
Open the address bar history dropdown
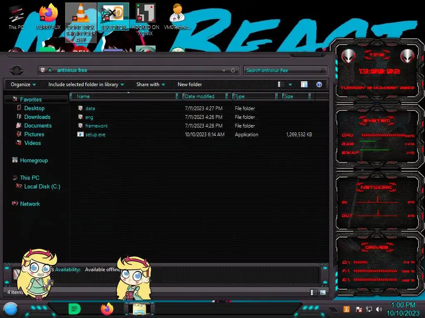224,70
